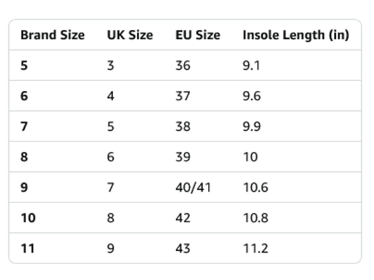Click the EU Size column header
The height and width of the screenshot is (280, 374).
198,35
